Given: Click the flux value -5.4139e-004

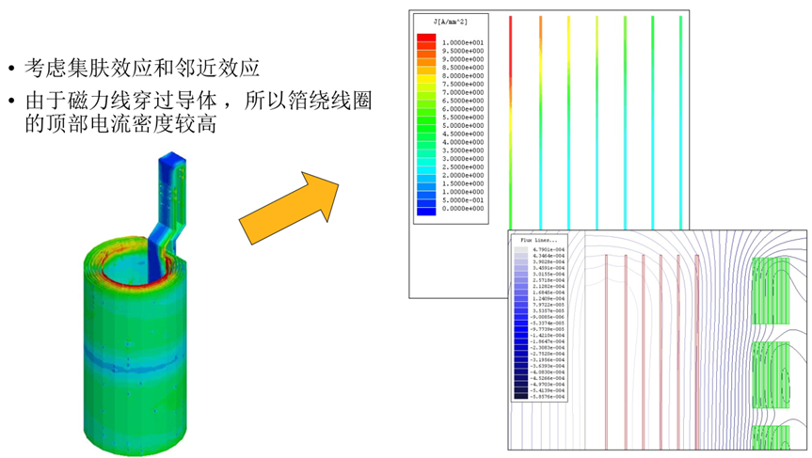Looking at the screenshot, I should click(549, 390).
